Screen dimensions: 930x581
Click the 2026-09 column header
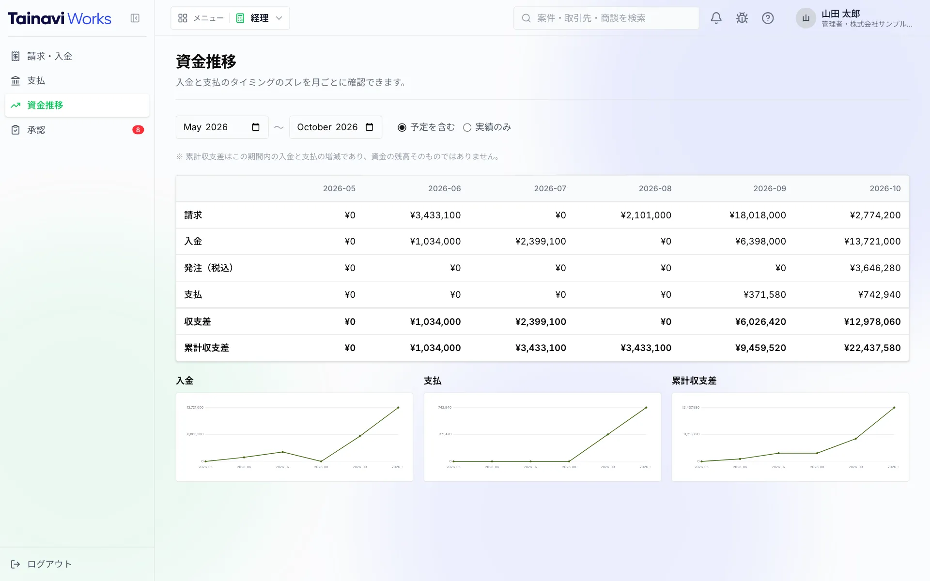click(769, 189)
